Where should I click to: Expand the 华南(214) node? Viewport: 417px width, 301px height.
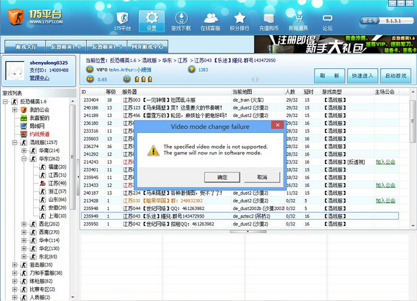[x=24, y=151]
